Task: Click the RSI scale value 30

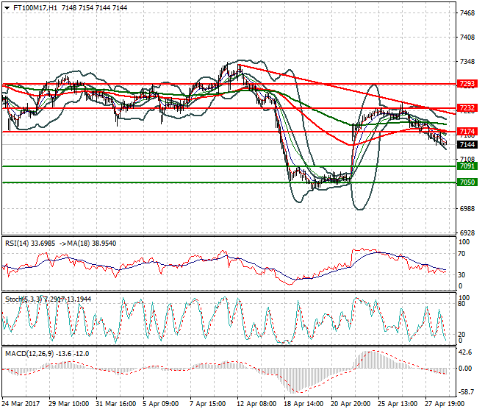Action: [461, 274]
